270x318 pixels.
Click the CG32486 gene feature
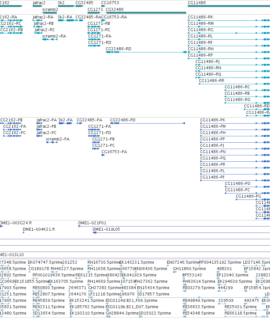(146, 13)
